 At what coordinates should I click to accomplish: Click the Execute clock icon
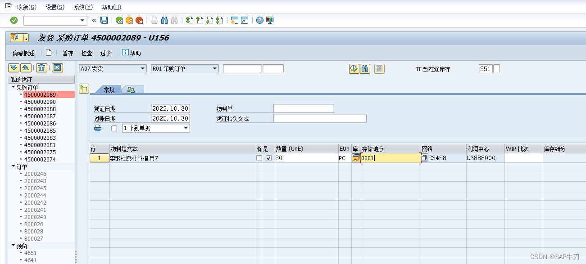(354, 68)
